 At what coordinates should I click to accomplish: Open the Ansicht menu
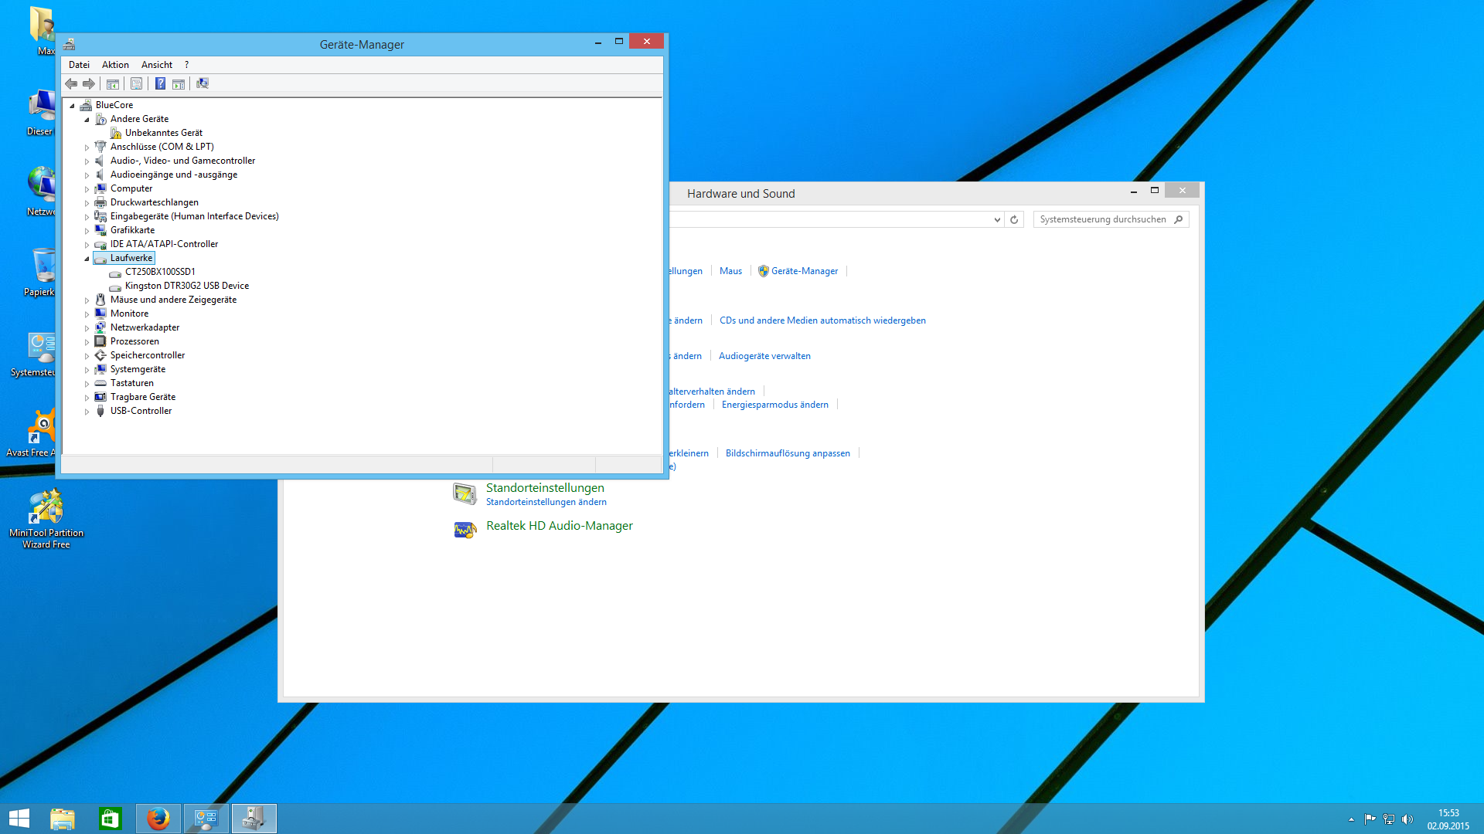[157, 65]
